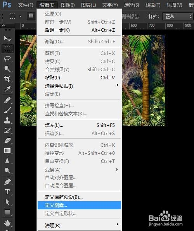The width and height of the screenshot is (194, 231).
Task: Click the jungle image on canvas
Action: click(144, 80)
